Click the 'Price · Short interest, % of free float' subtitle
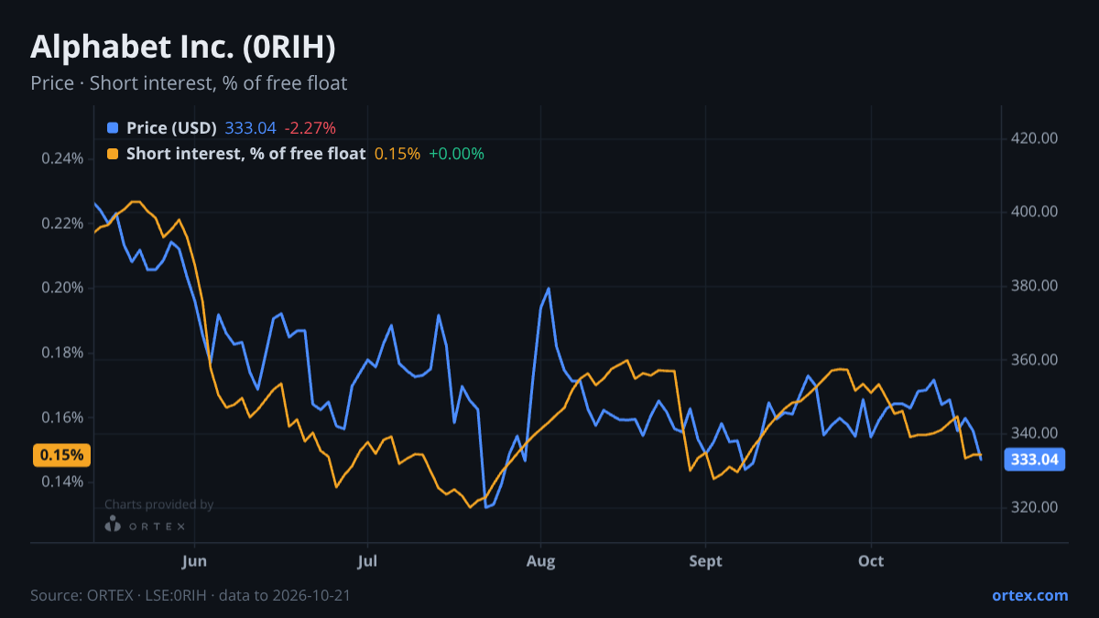The width and height of the screenshot is (1099, 618). coord(189,83)
